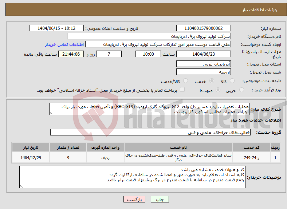Select the جزیی purchase type radio
The image size is (287, 209).
point(241,90)
